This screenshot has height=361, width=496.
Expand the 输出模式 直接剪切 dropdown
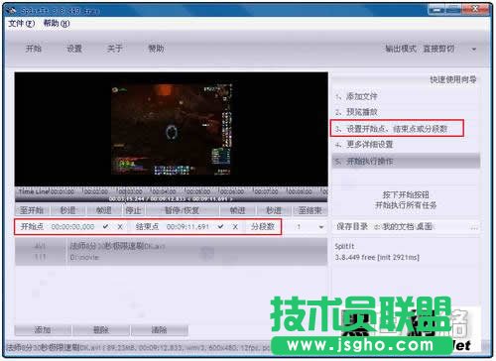tap(474, 50)
